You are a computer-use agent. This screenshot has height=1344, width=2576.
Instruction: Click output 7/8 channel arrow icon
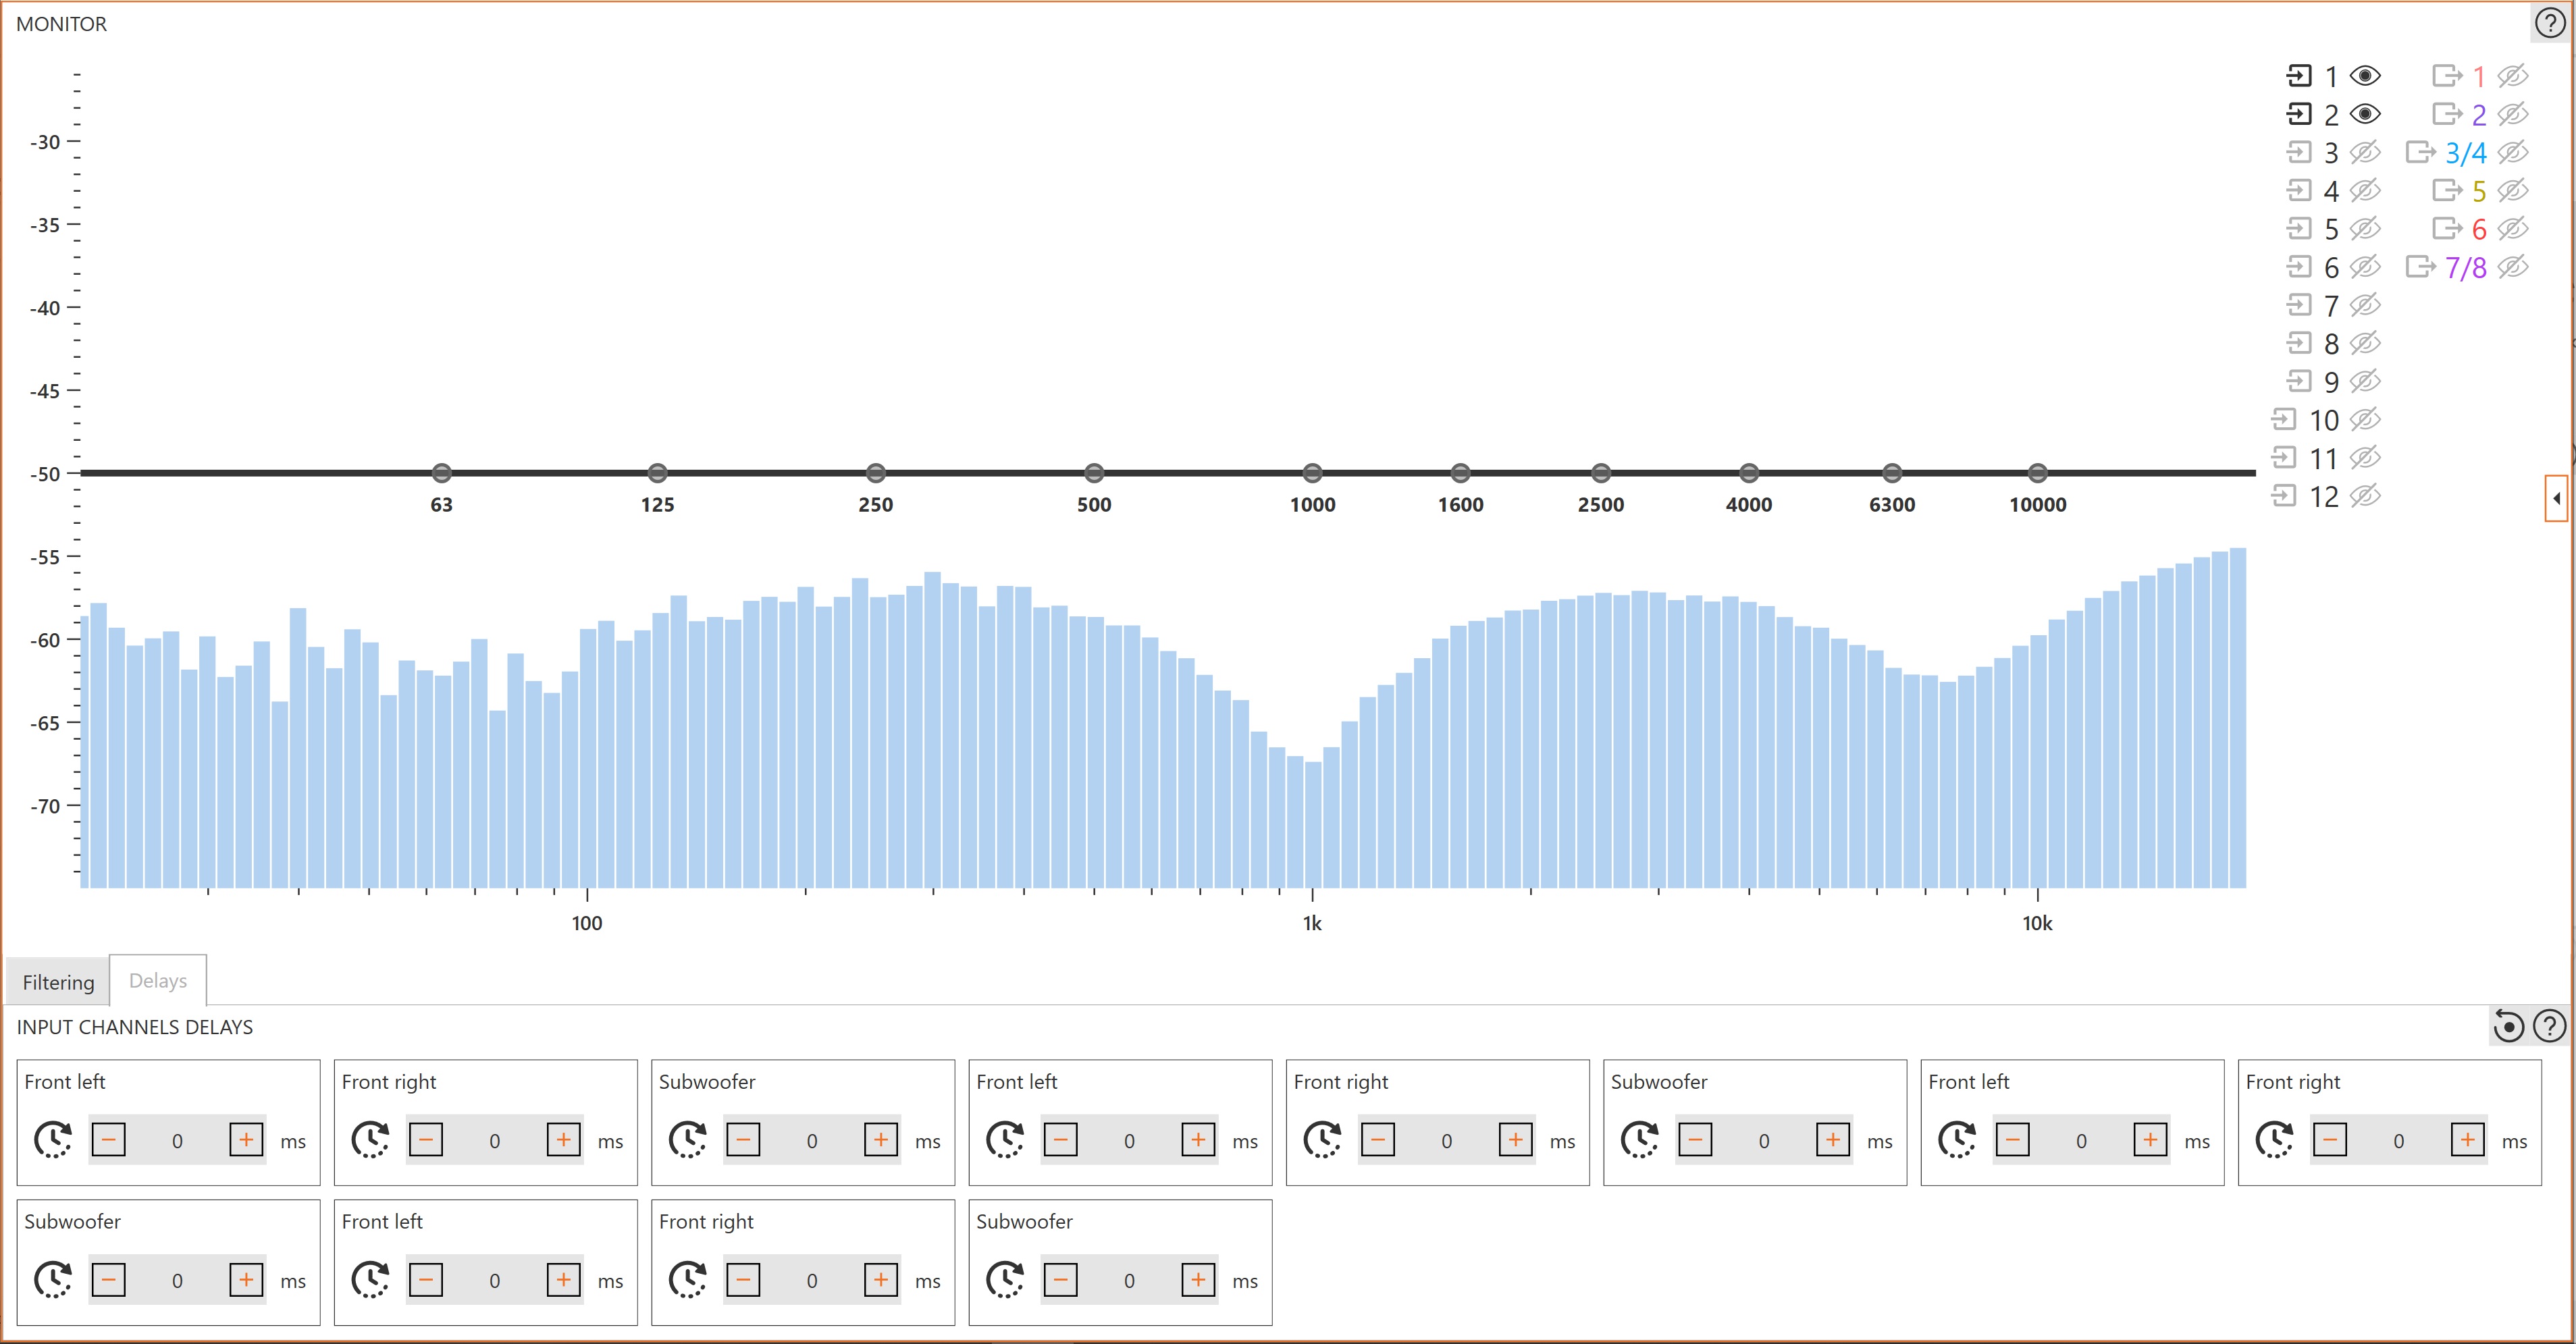tap(2420, 267)
